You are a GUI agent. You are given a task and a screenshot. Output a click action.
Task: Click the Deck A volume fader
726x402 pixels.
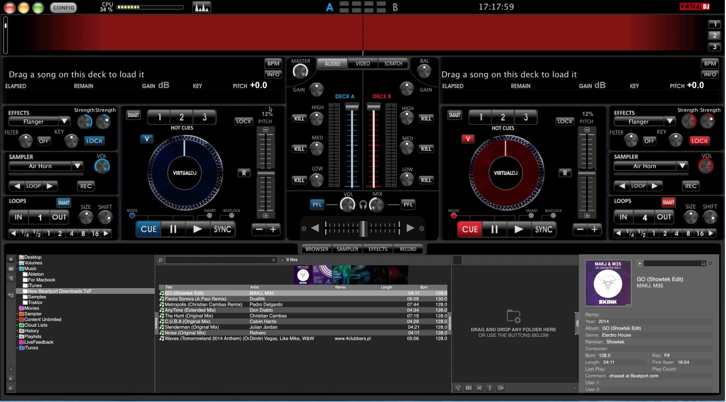(x=352, y=107)
